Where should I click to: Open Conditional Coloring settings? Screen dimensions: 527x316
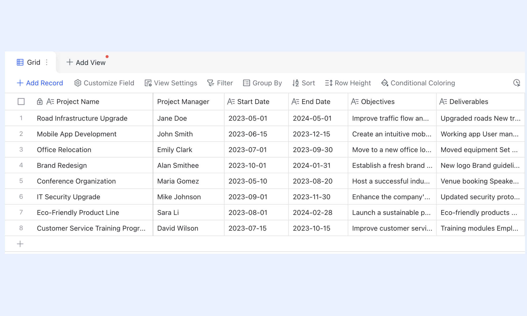click(418, 83)
